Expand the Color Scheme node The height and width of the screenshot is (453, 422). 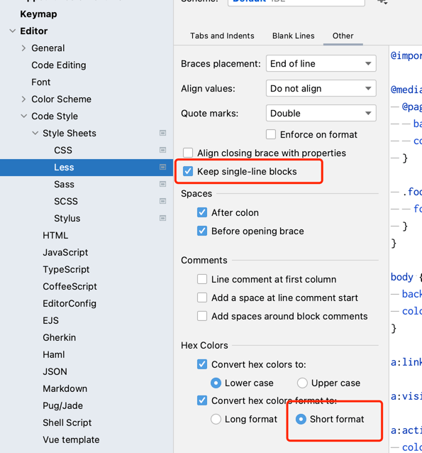click(x=23, y=99)
